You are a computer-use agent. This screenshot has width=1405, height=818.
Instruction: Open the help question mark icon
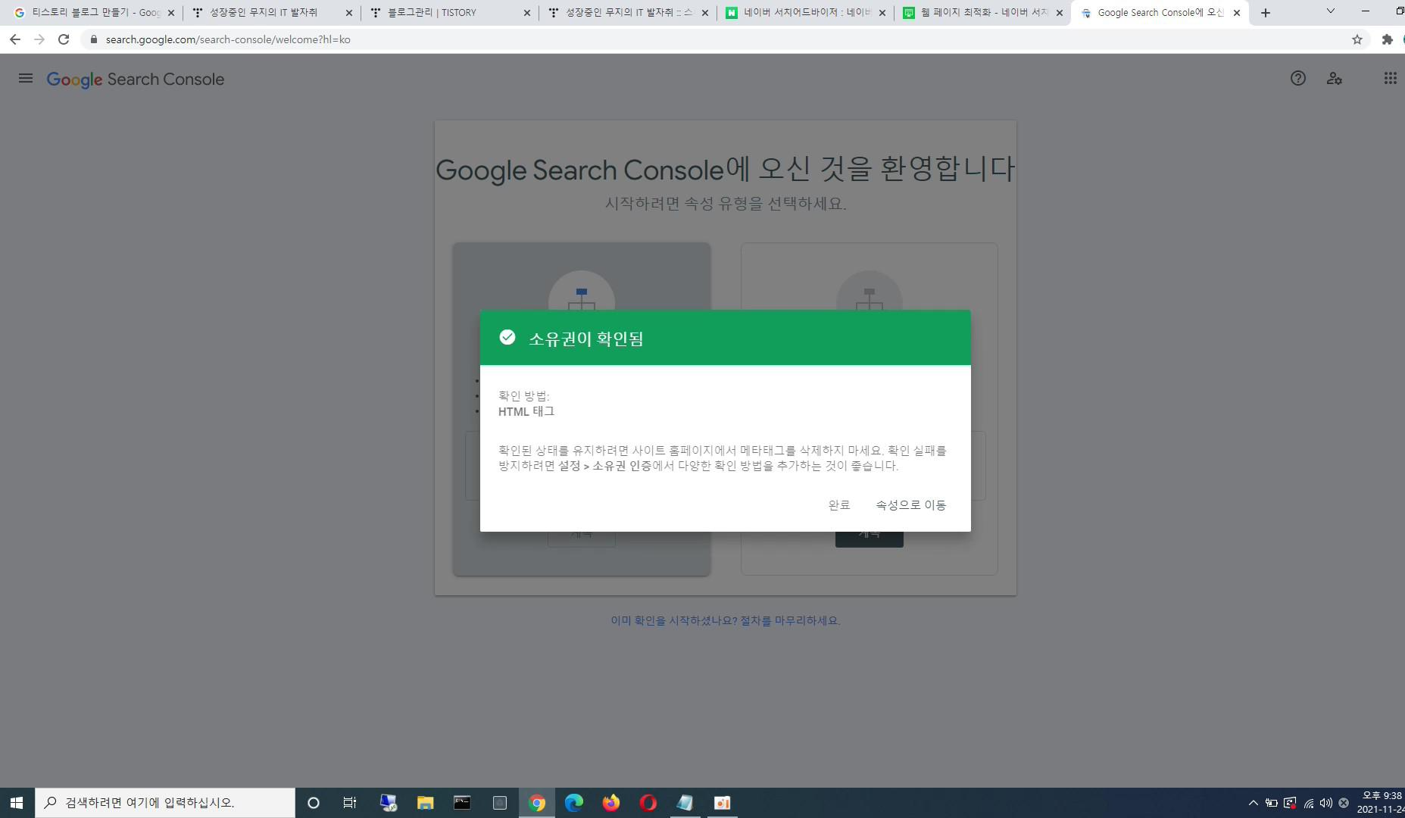coord(1298,78)
